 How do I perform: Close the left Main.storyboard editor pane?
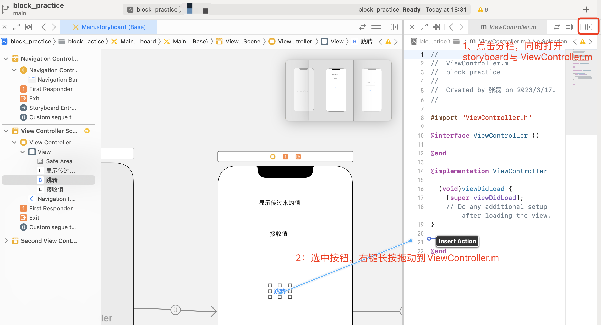[4, 27]
